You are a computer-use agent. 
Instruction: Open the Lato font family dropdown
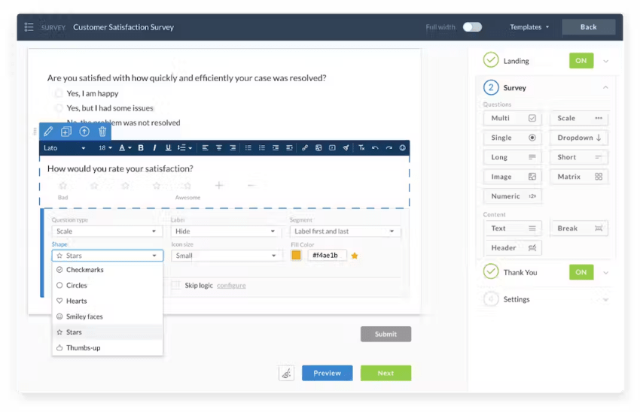65,148
